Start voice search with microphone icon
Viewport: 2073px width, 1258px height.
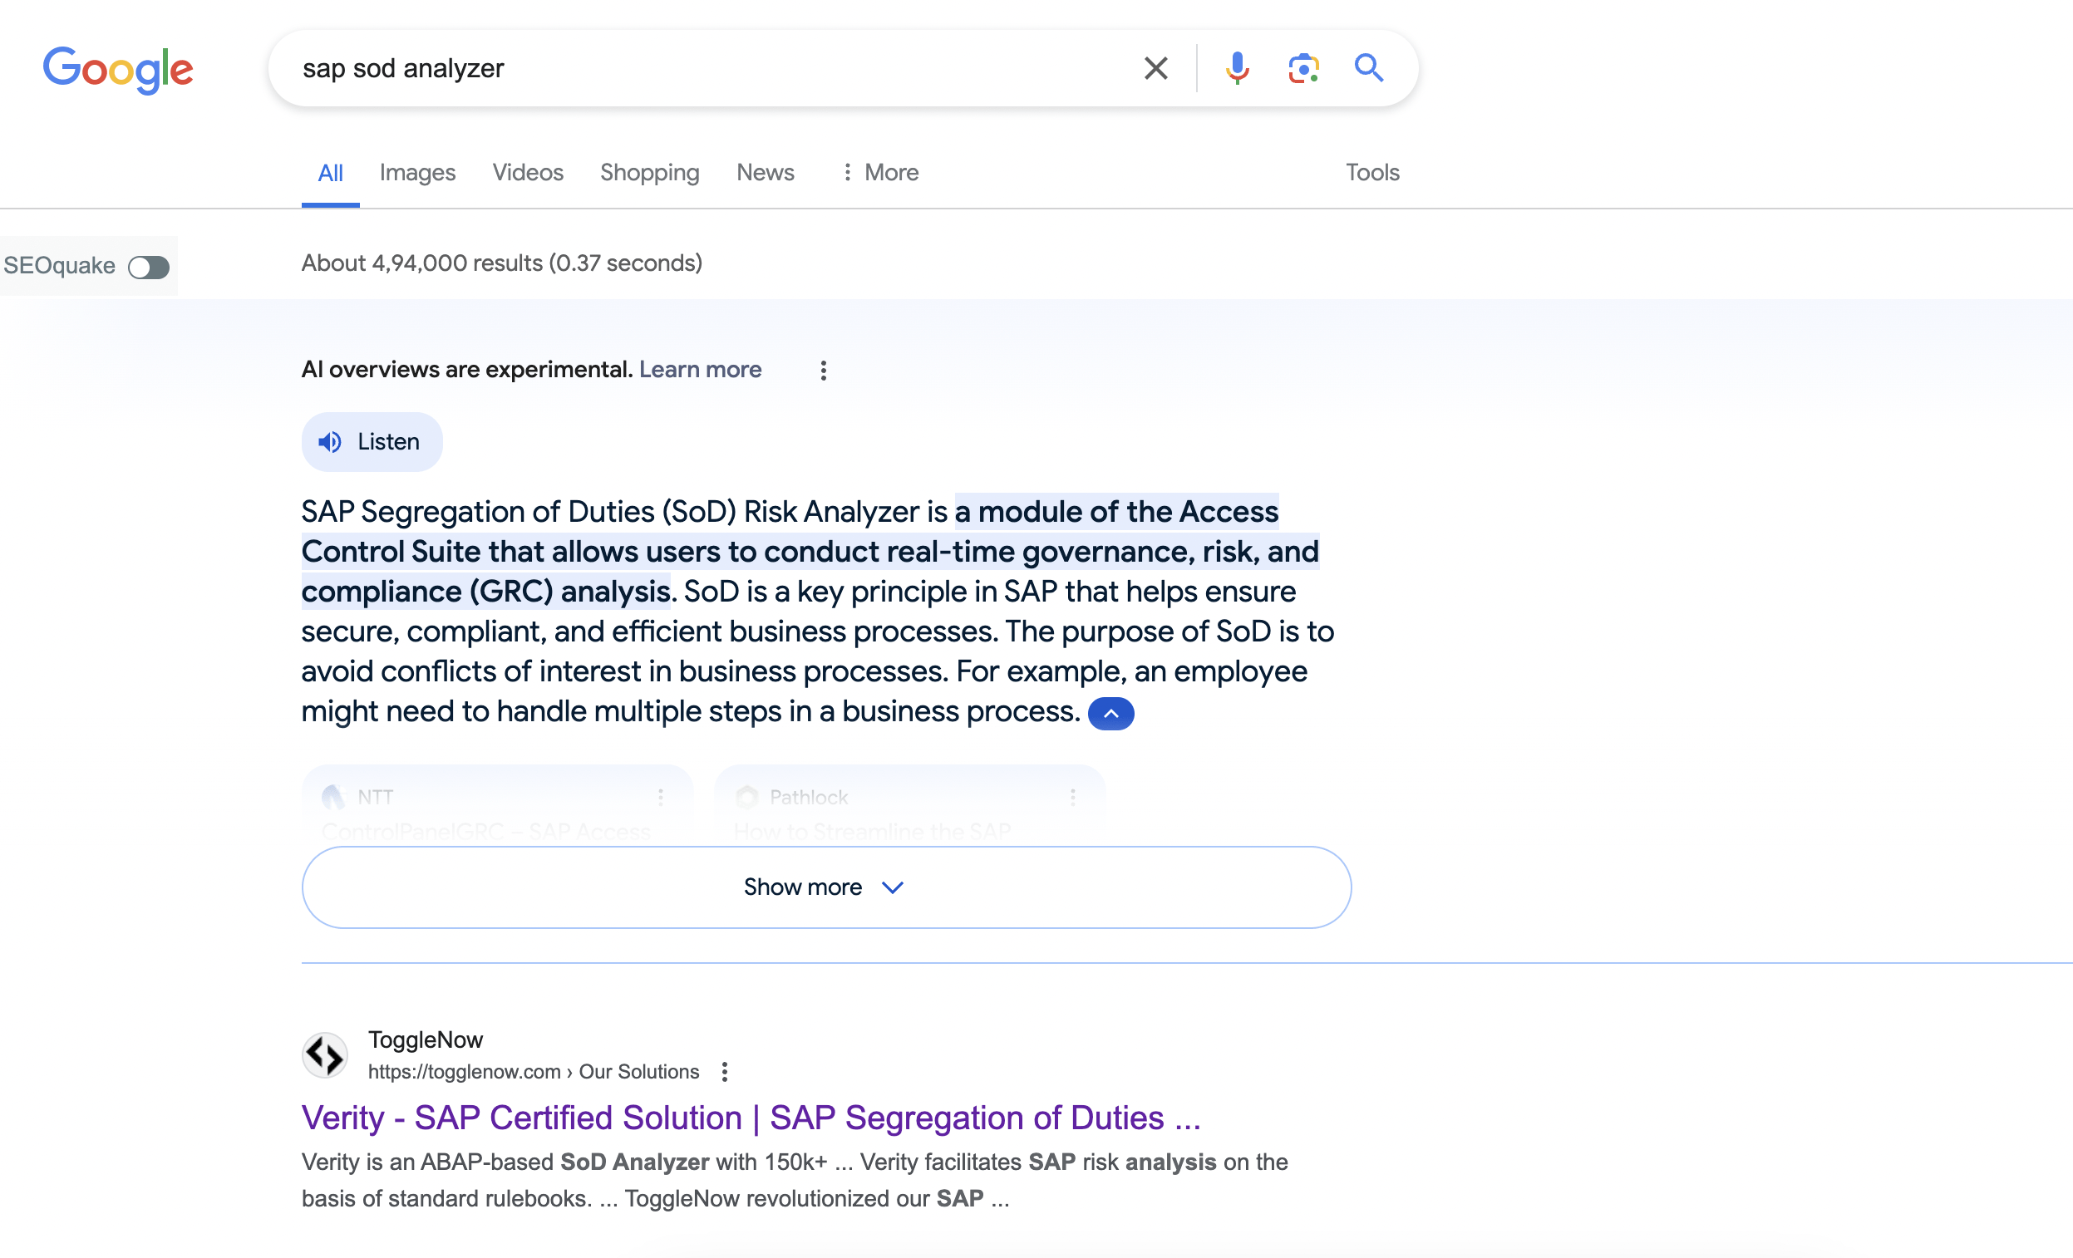[1236, 68]
